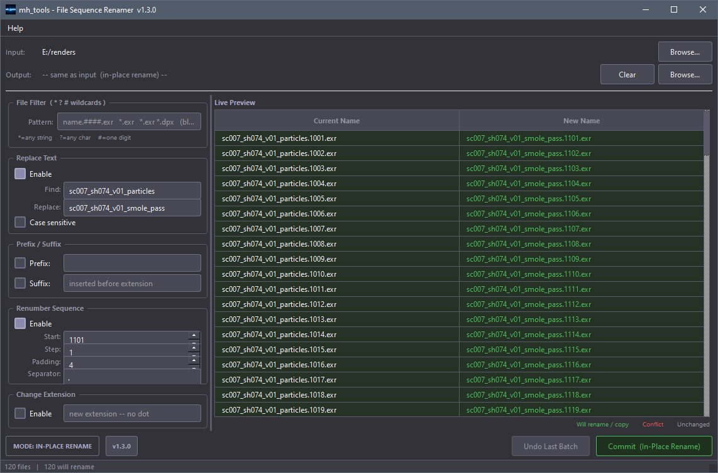Click new name sc007_sh074_v01_smole_pass.1108.exr
Viewport: 718px width, 473px height.
click(x=581, y=244)
